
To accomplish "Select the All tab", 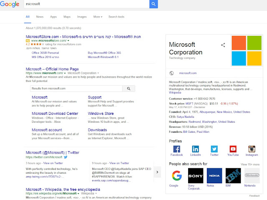I will (28, 17).
